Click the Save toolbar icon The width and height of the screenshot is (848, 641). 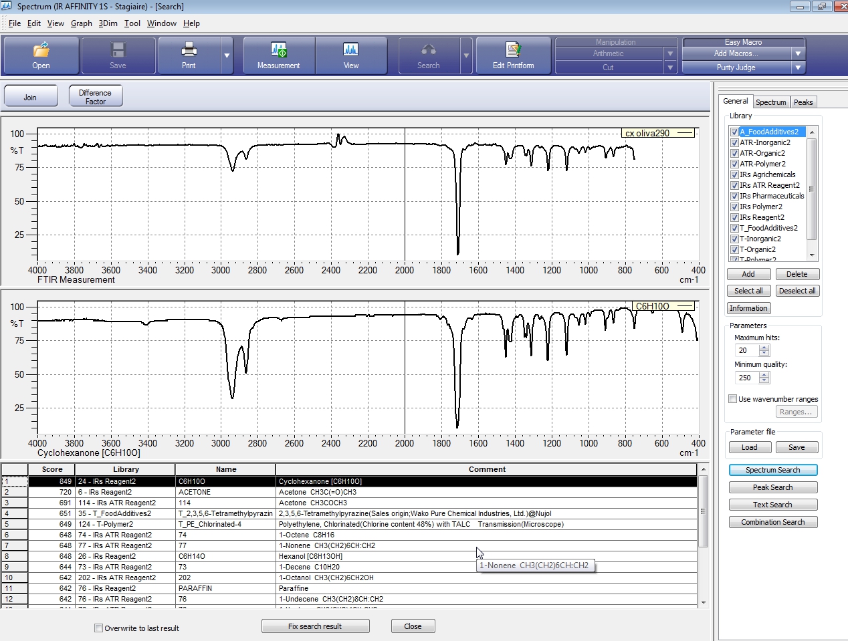[x=118, y=55]
